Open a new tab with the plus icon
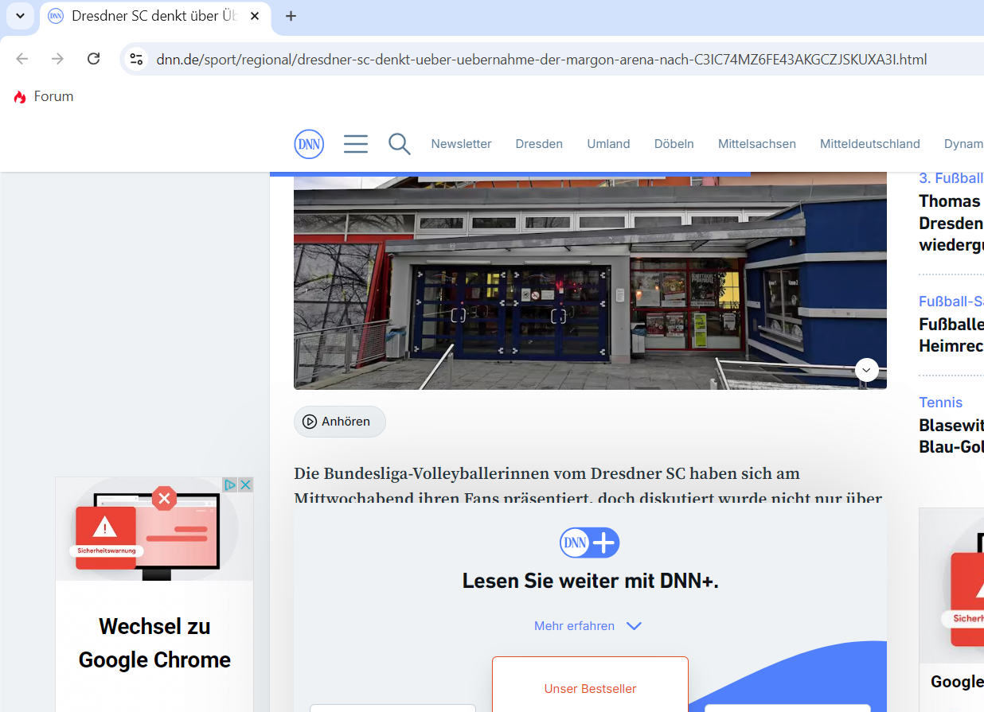Image resolution: width=984 pixels, height=712 pixels. pyautogui.click(x=291, y=16)
